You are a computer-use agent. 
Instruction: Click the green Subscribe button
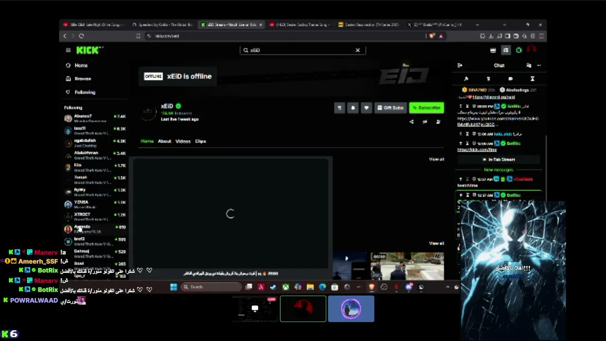pyautogui.click(x=427, y=108)
